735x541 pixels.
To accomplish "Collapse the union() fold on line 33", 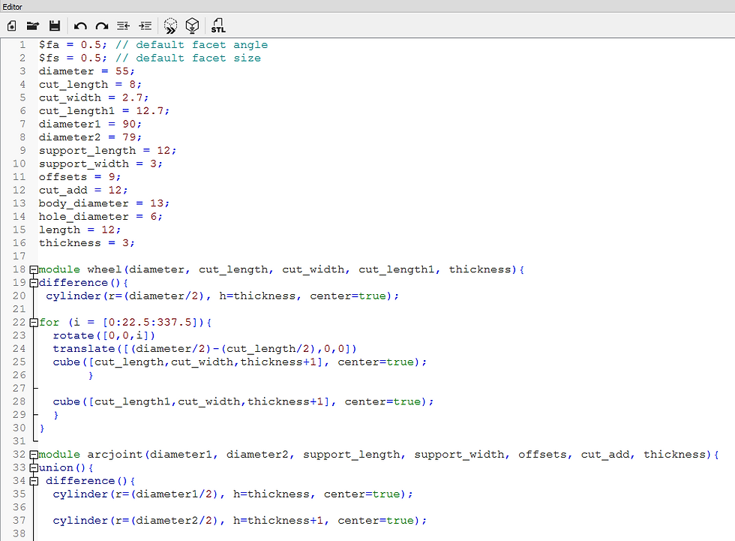I will (x=34, y=468).
